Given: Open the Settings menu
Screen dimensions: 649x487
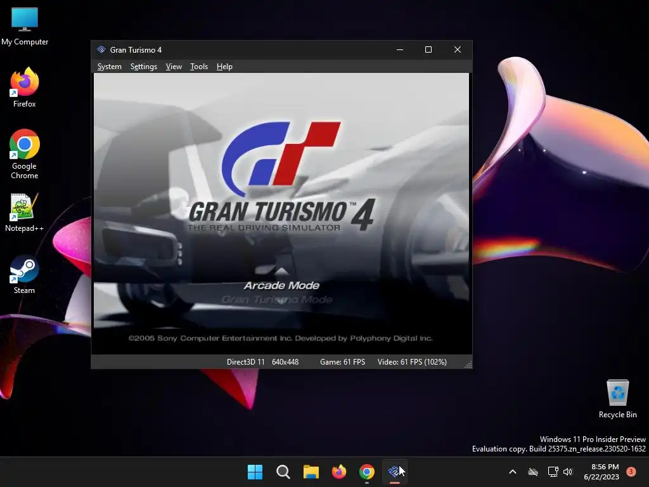Looking at the screenshot, I should [x=144, y=67].
